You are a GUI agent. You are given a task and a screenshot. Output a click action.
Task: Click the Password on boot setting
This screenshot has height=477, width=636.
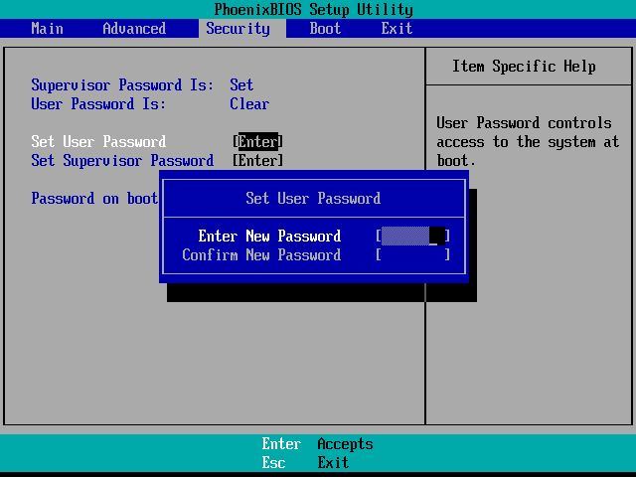(x=94, y=199)
